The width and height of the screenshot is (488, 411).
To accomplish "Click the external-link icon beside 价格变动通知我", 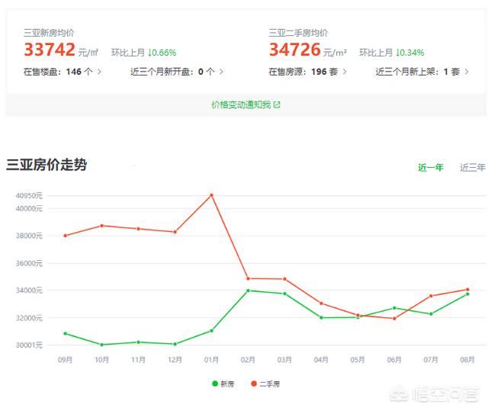I will tap(277, 105).
